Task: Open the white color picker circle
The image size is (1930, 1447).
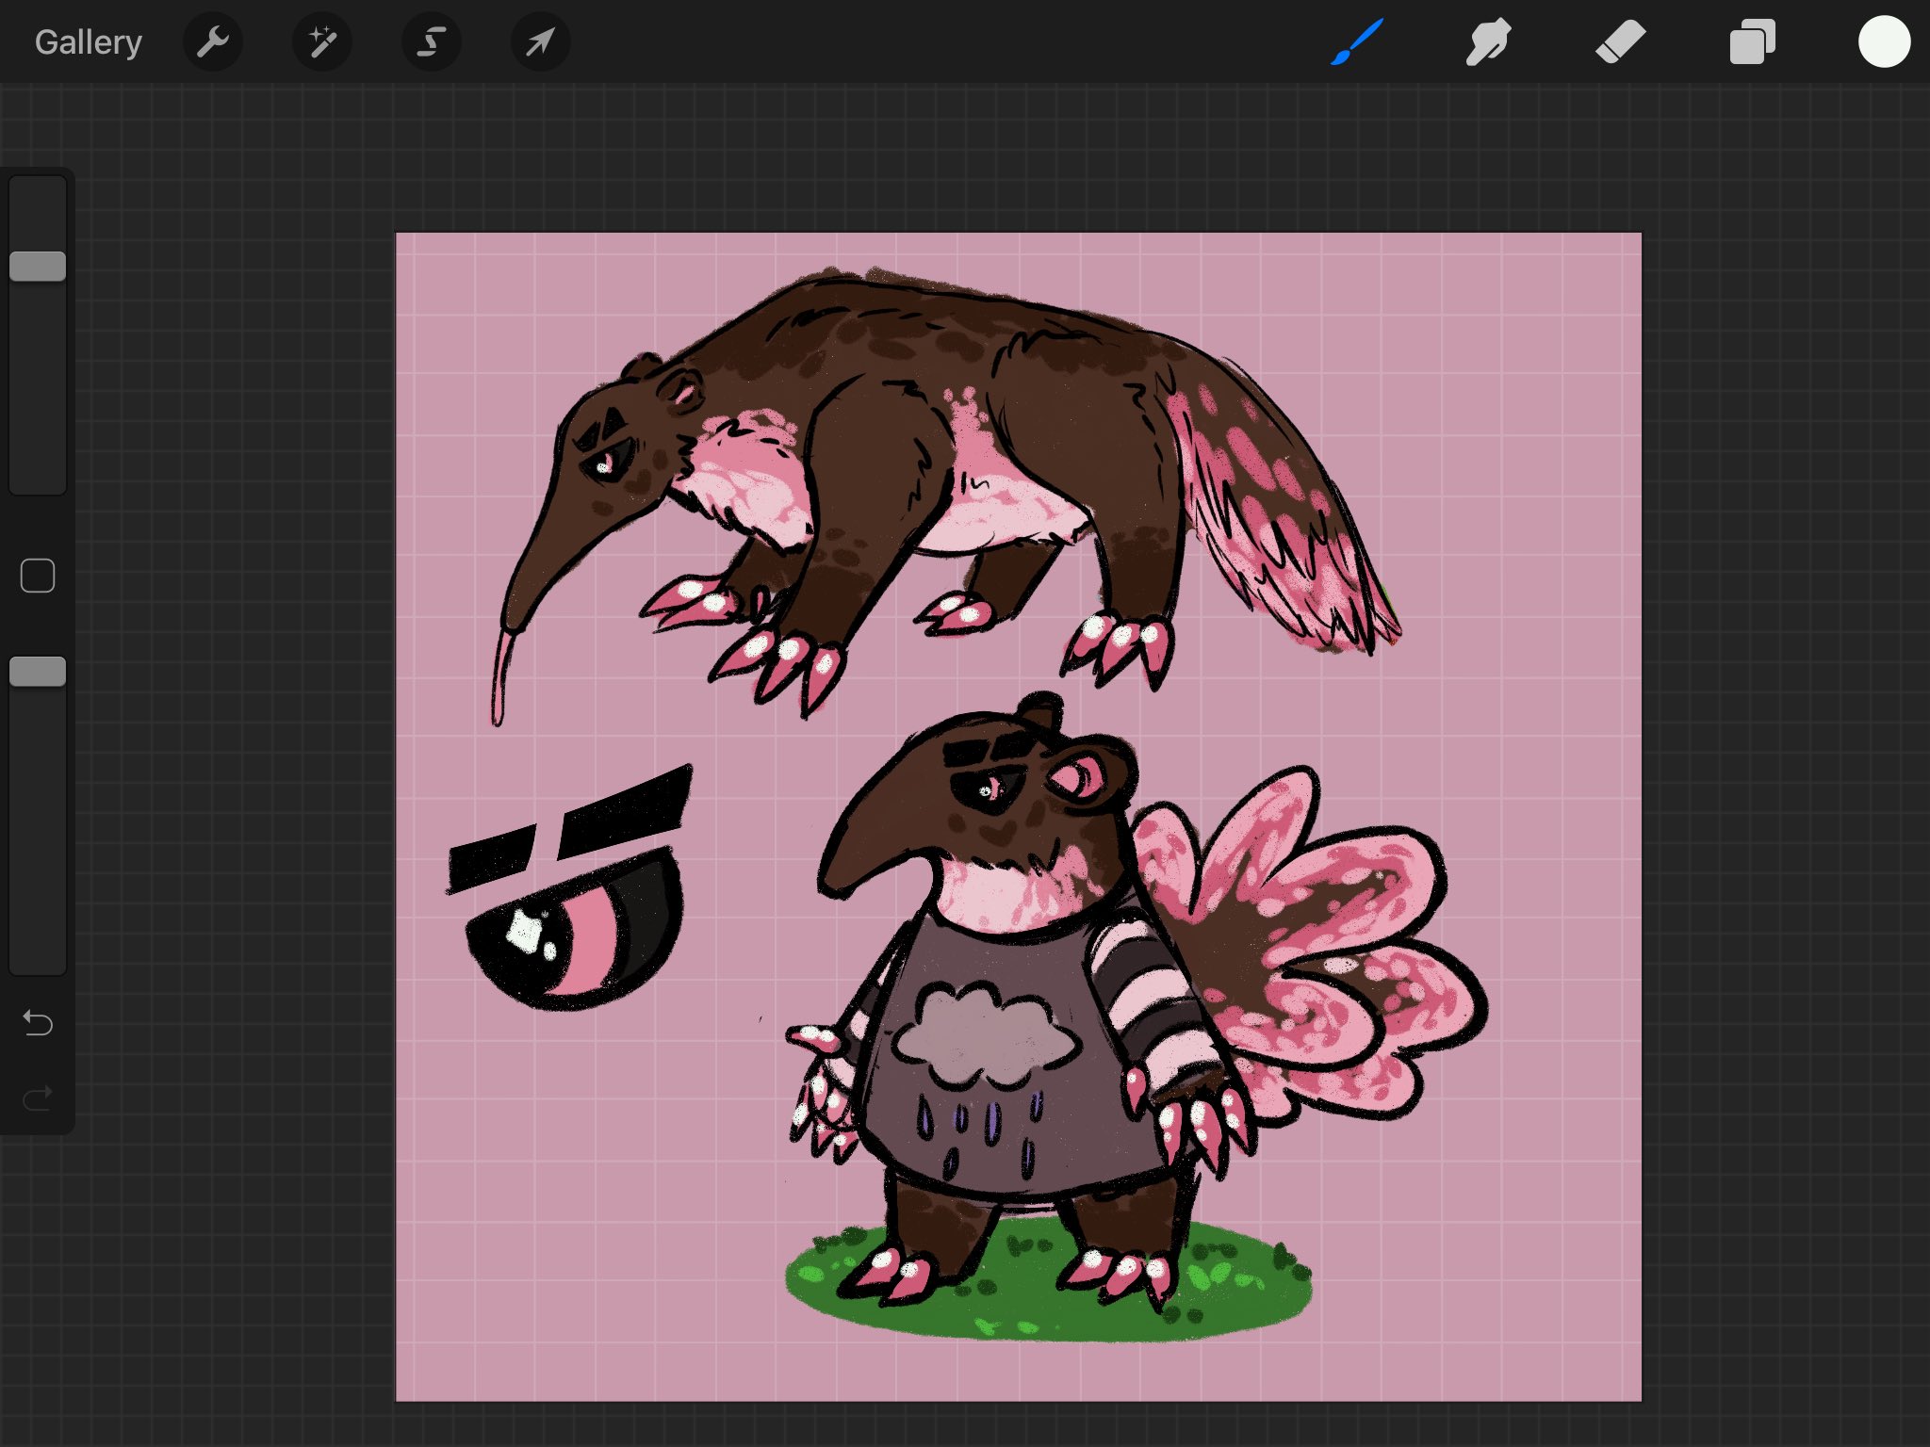Action: tap(1884, 42)
